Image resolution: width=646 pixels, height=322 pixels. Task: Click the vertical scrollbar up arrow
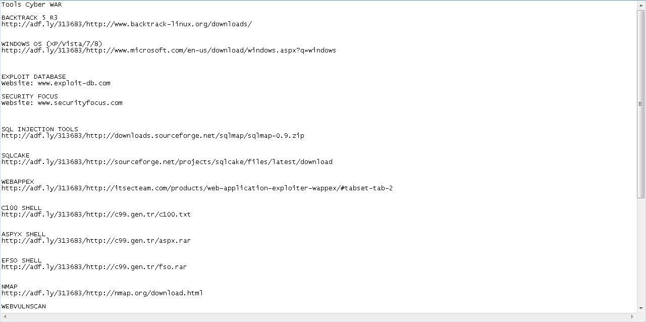(641, 5)
